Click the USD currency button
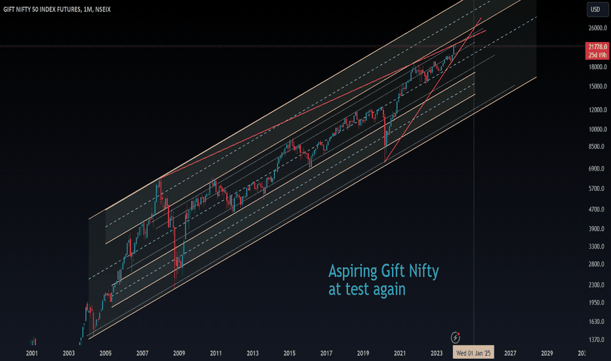Viewport: 611px width, 361px height. [597, 9]
